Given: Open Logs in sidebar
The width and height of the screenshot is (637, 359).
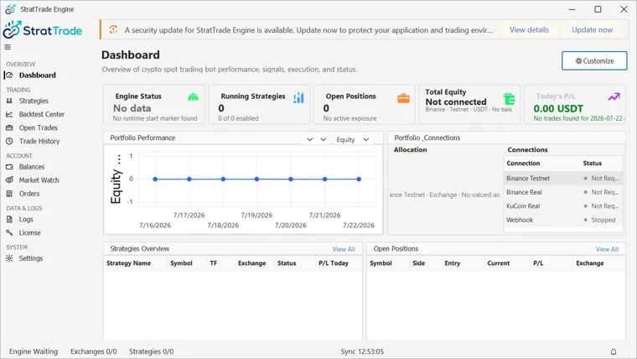Looking at the screenshot, I should (26, 219).
